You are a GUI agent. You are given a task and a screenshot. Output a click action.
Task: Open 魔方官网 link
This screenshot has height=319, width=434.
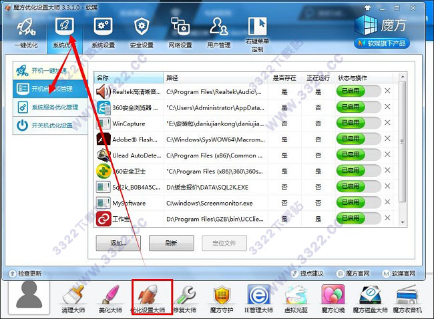point(353,274)
